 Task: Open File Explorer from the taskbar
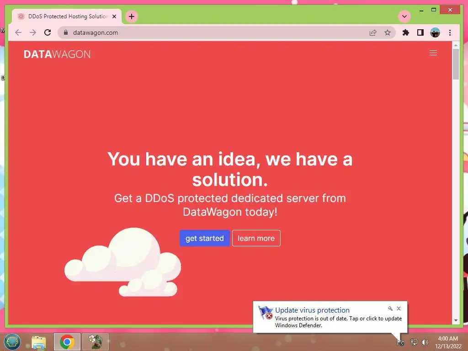click(x=39, y=342)
